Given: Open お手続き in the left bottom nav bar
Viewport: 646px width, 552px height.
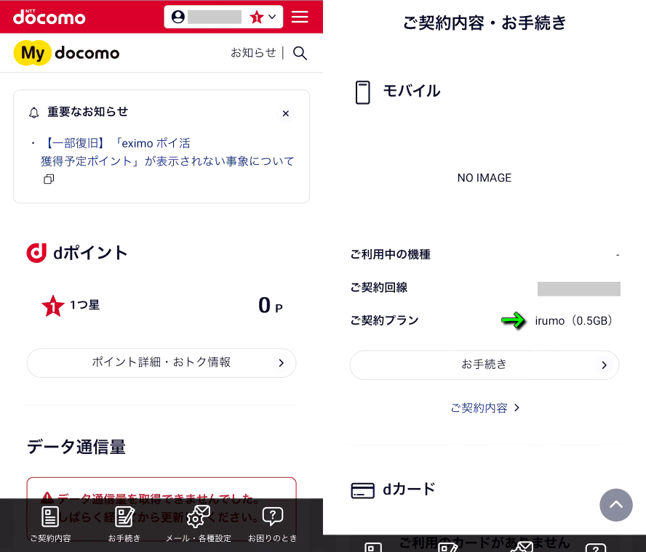Looking at the screenshot, I should (124, 524).
